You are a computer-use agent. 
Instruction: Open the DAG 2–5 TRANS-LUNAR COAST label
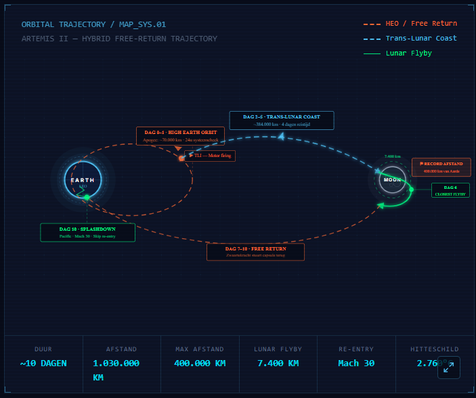pos(282,120)
